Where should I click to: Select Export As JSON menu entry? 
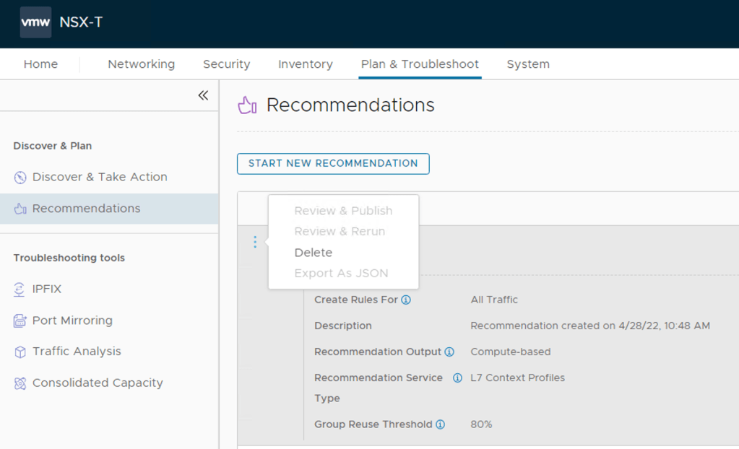[341, 274]
